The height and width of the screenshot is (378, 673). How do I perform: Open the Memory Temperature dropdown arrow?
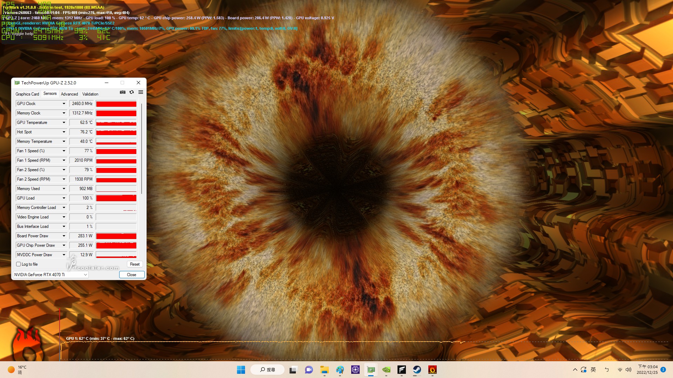[64, 141]
